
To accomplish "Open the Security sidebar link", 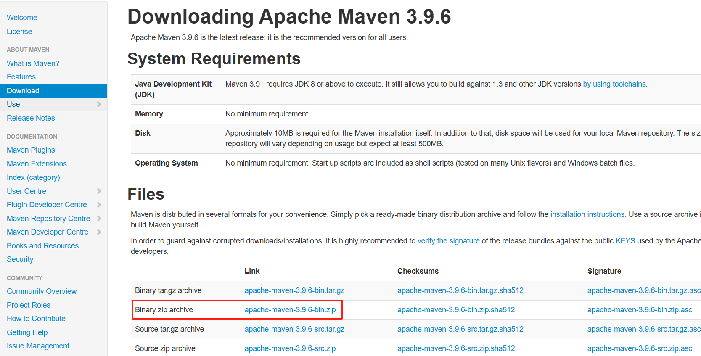I will (x=20, y=259).
